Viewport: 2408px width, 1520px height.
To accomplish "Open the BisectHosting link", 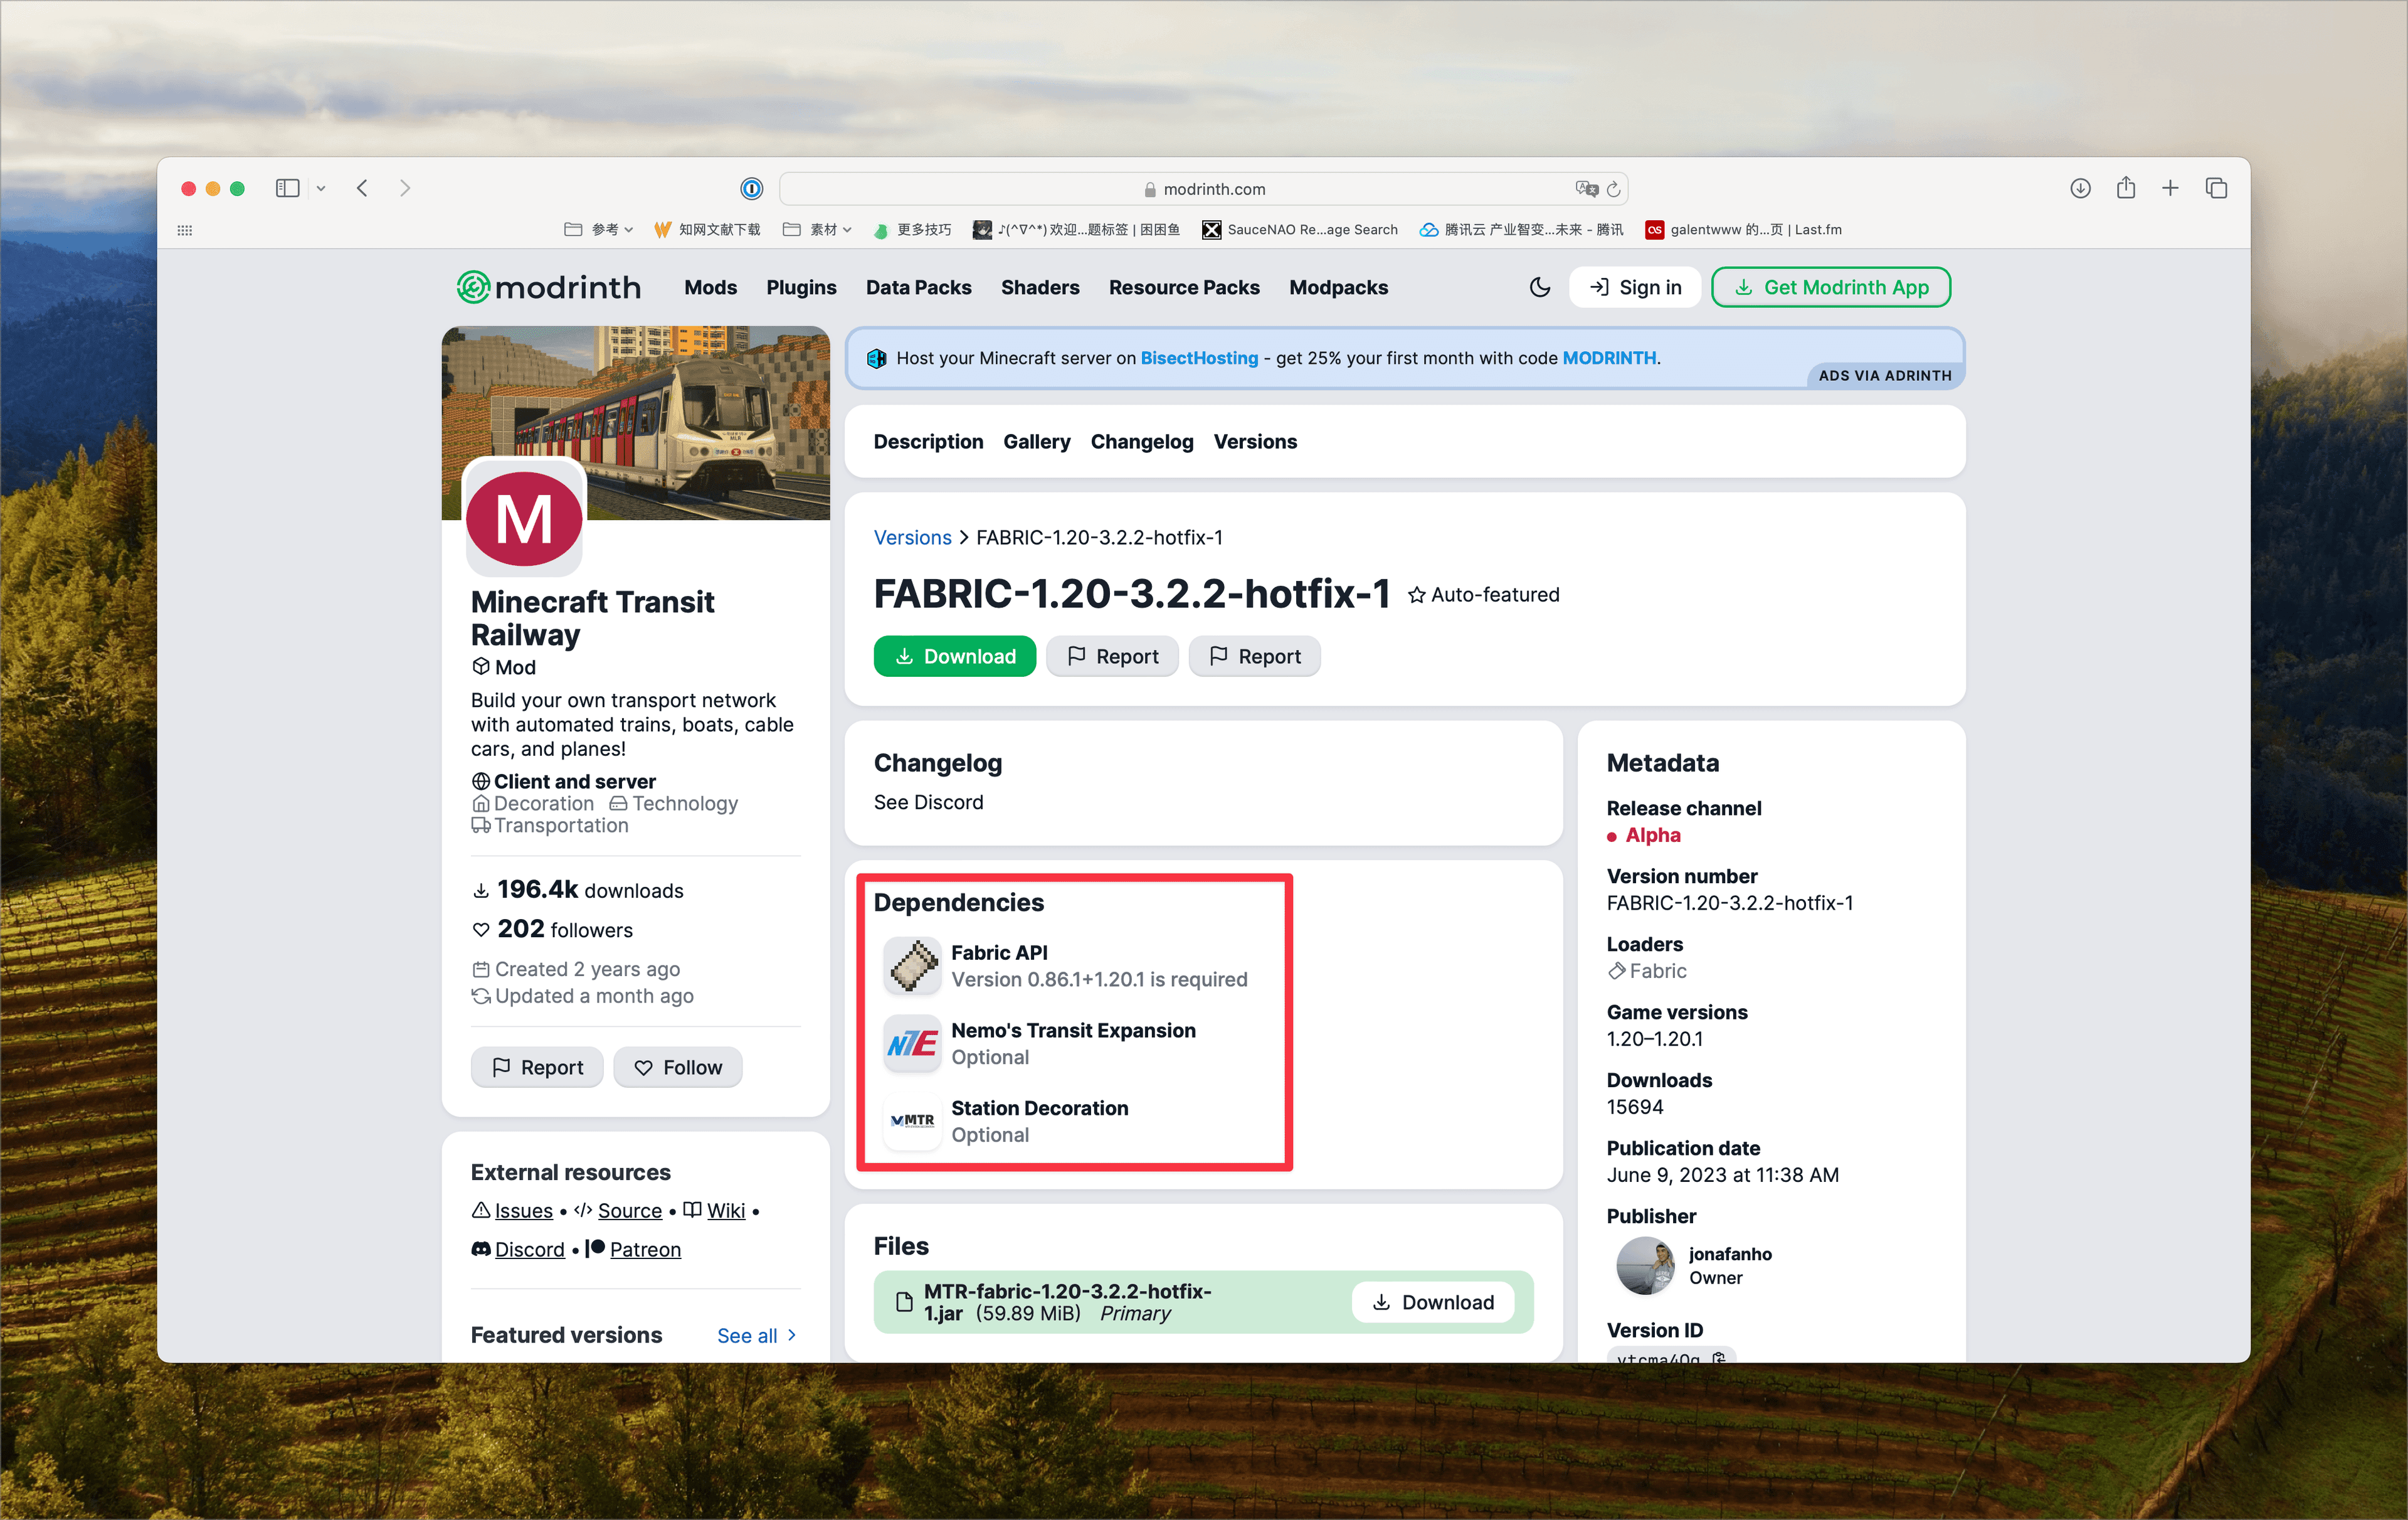I will click(1199, 358).
